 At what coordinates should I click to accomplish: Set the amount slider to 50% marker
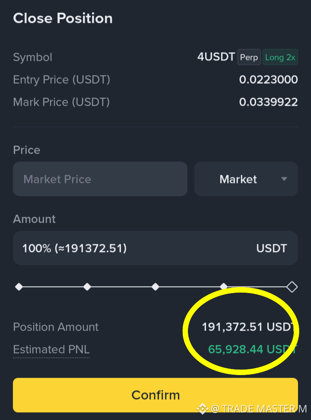pos(155,287)
